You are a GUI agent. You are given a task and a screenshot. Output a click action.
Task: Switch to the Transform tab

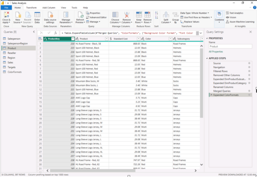point(31,8)
